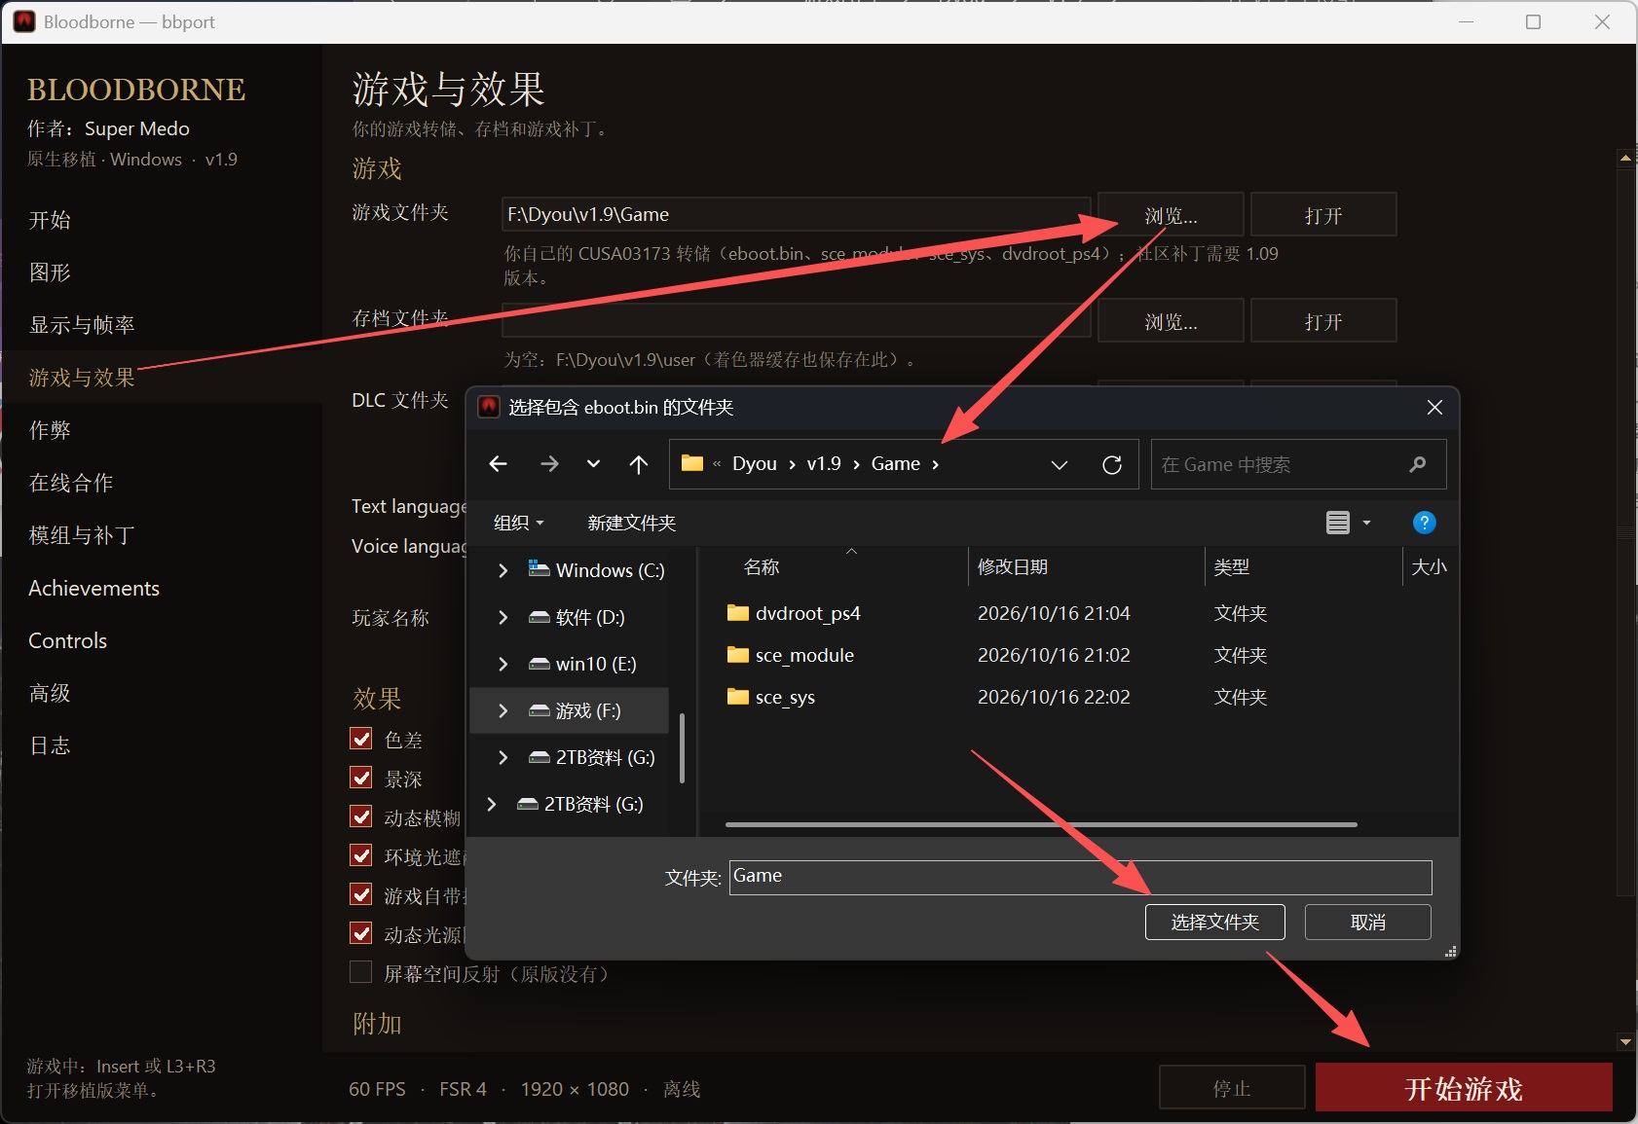Screen dimensions: 1638x1124
Task: Enable 屏幕空间反射 checkbox
Action: click(361, 972)
